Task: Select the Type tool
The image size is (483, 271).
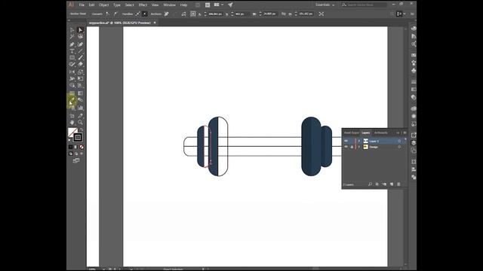Action: click(72, 51)
